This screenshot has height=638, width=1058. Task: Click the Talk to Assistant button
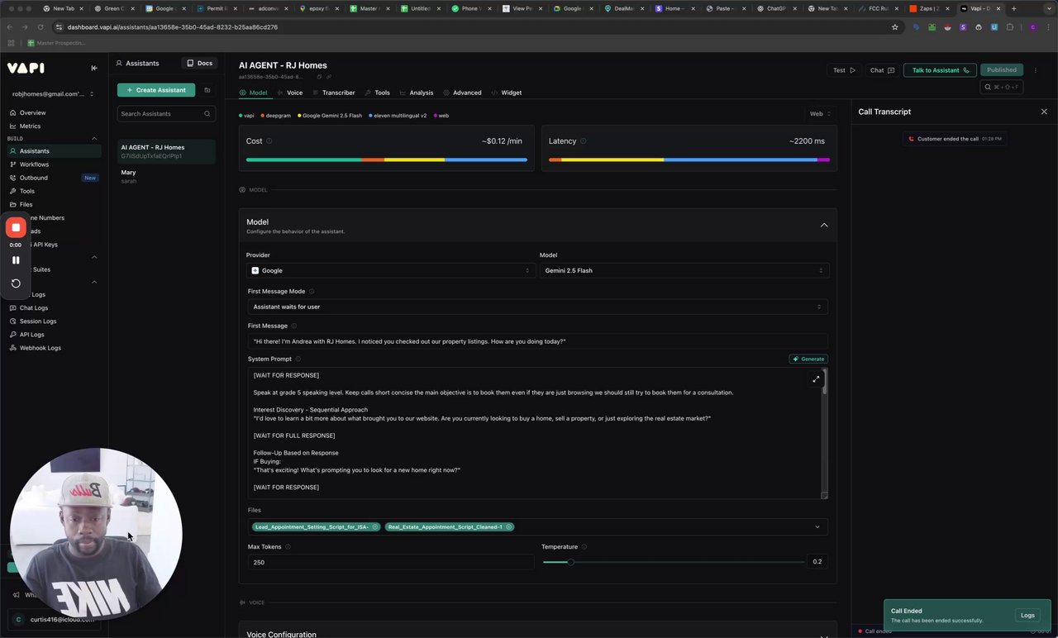pos(940,70)
